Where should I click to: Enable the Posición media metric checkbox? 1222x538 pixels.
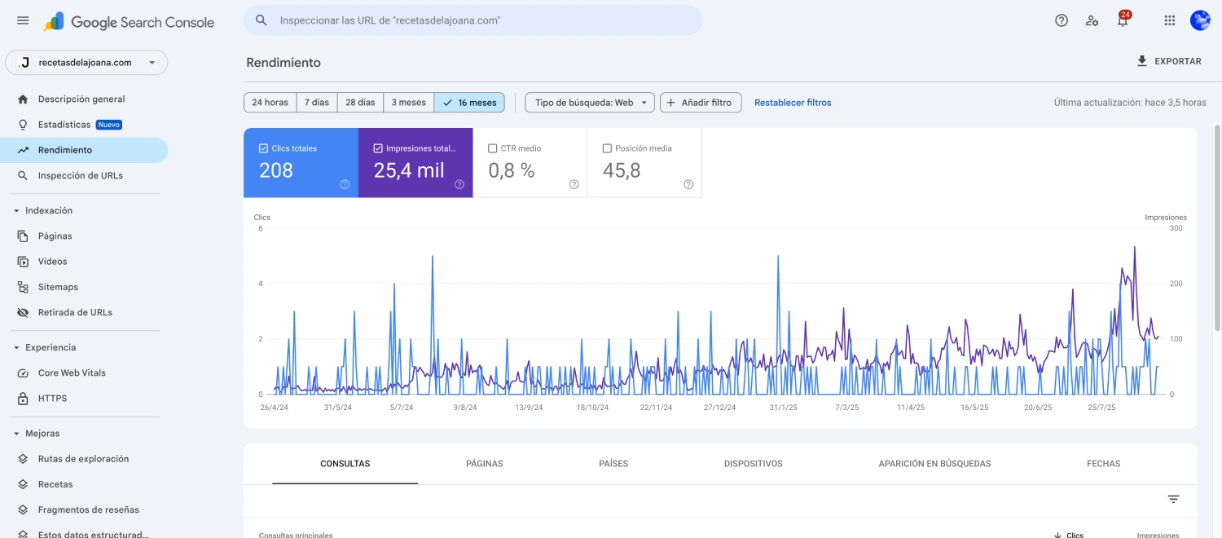[x=607, y=148]
